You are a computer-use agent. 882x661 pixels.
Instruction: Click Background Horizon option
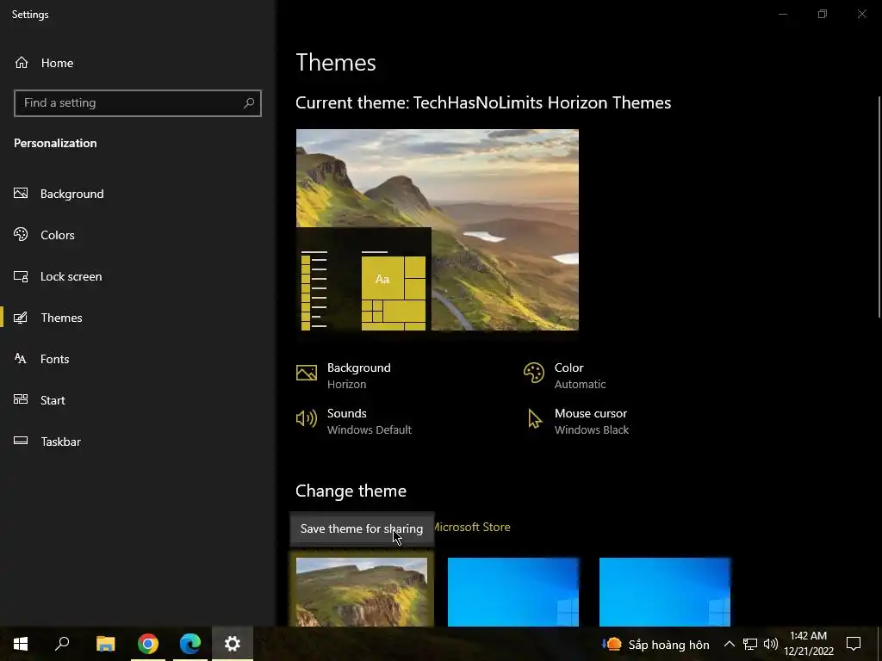point(344,375)
